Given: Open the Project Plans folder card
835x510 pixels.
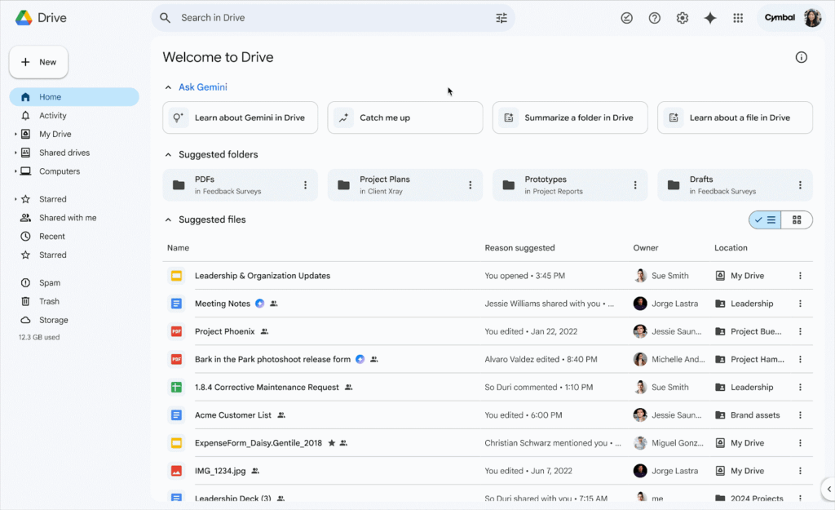Looking at the screenshot, I should (x=405, y=185).
